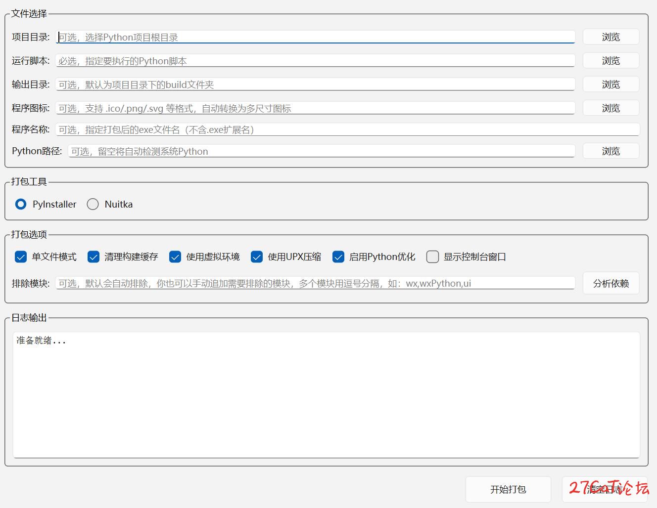Select the PyInstaller radio button
Image resolution: width=657 pixels, height=508 pixels.
[21, 204]
